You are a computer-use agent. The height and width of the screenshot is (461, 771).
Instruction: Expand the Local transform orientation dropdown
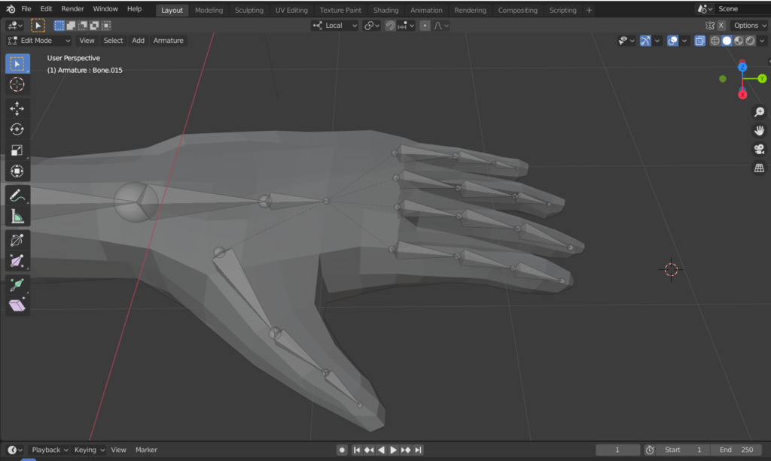335,26
